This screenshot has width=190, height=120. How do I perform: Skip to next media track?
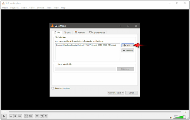point(20,116)
